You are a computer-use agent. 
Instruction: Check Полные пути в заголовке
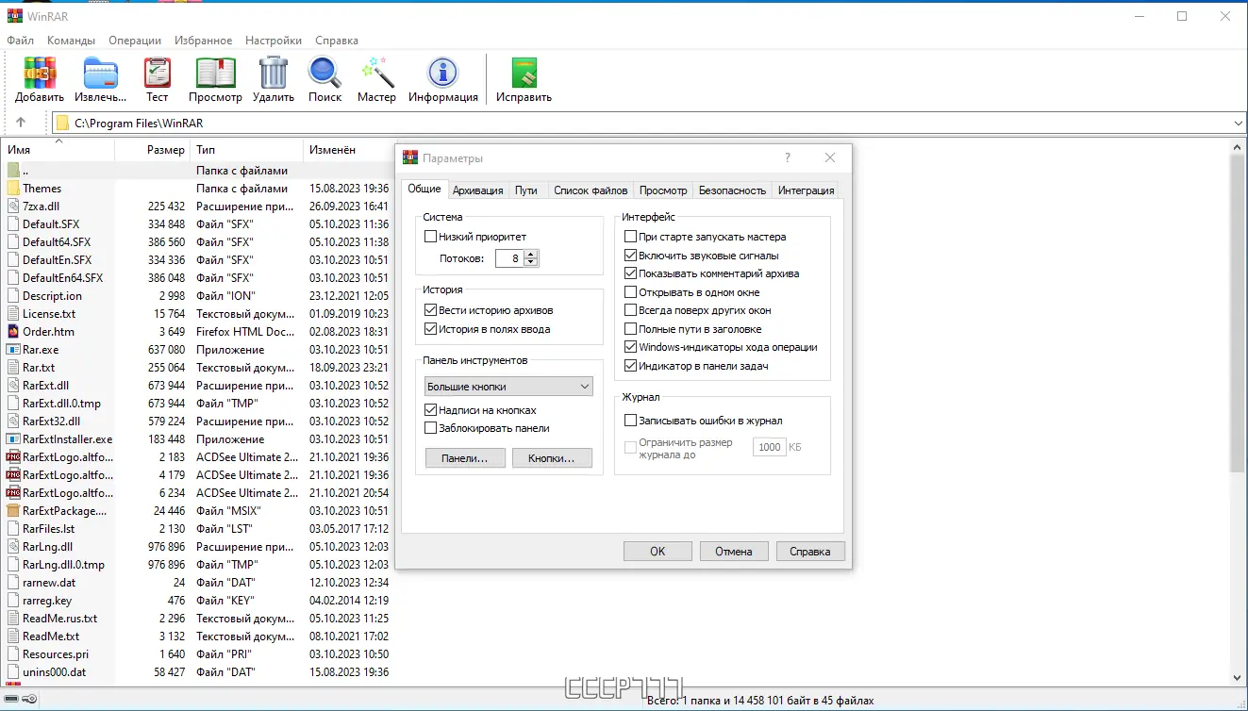click(x=631, y=329)
